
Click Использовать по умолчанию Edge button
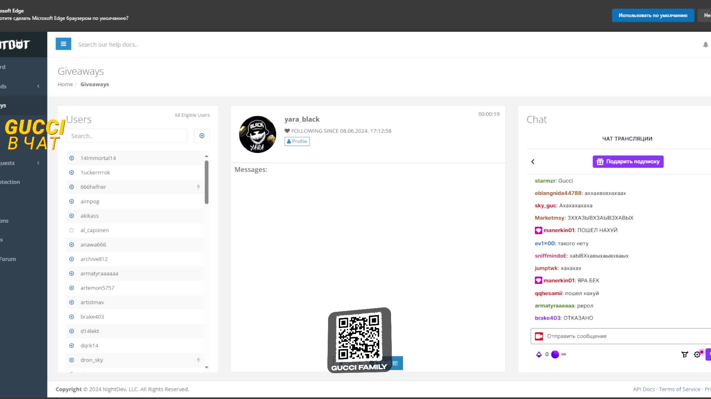pos(653,15)
